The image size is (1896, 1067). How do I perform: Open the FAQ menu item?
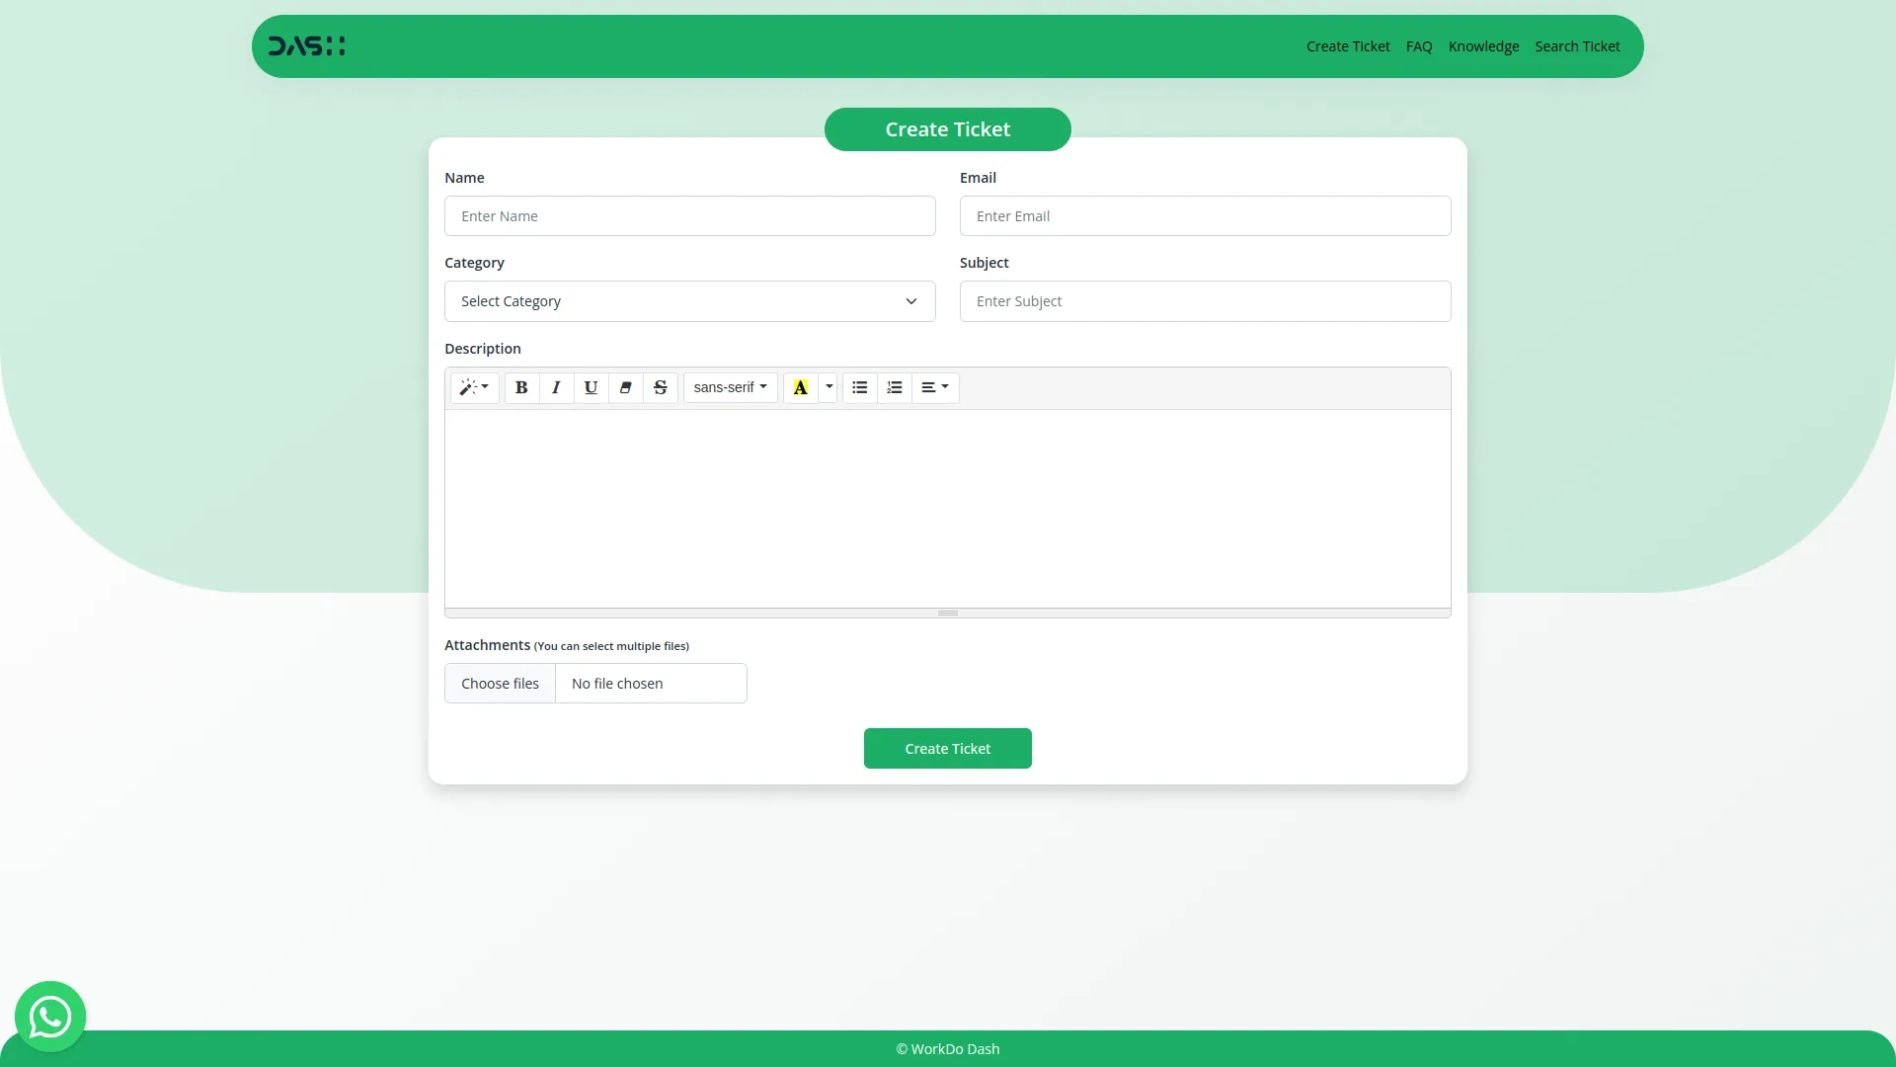pyautogui.click(x=1419, y=46)
